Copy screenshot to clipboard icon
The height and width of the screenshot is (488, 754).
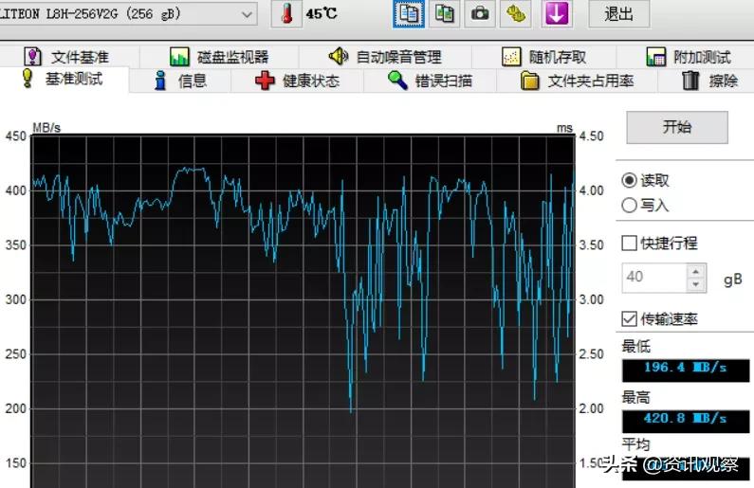pos(444,13)
